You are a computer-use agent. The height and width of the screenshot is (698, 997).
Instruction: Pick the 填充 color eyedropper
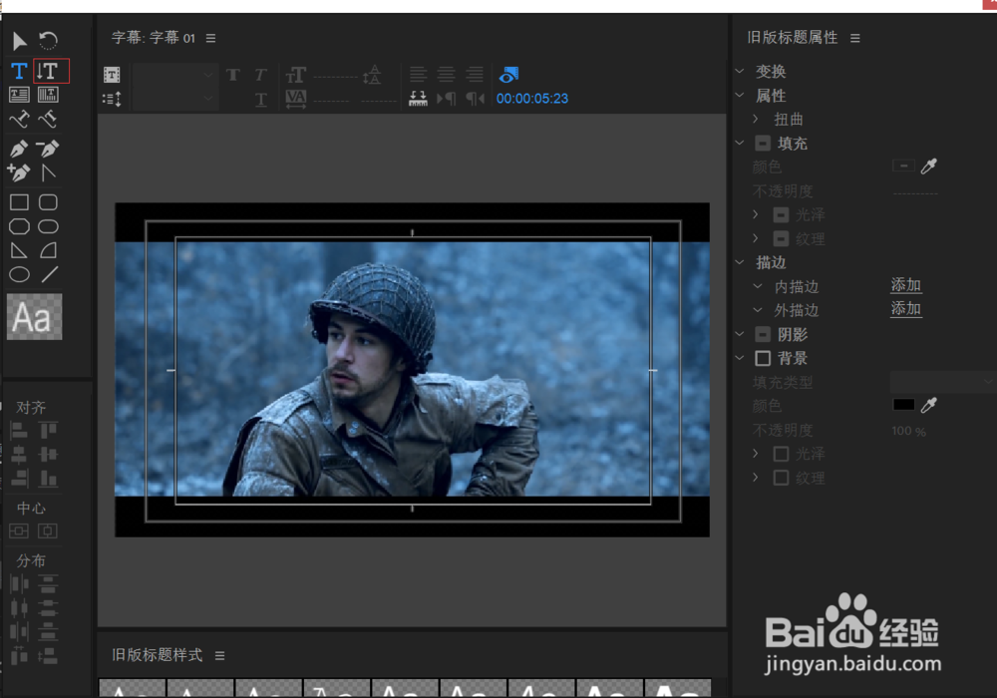pyautogui.click(x=929, y=166)
